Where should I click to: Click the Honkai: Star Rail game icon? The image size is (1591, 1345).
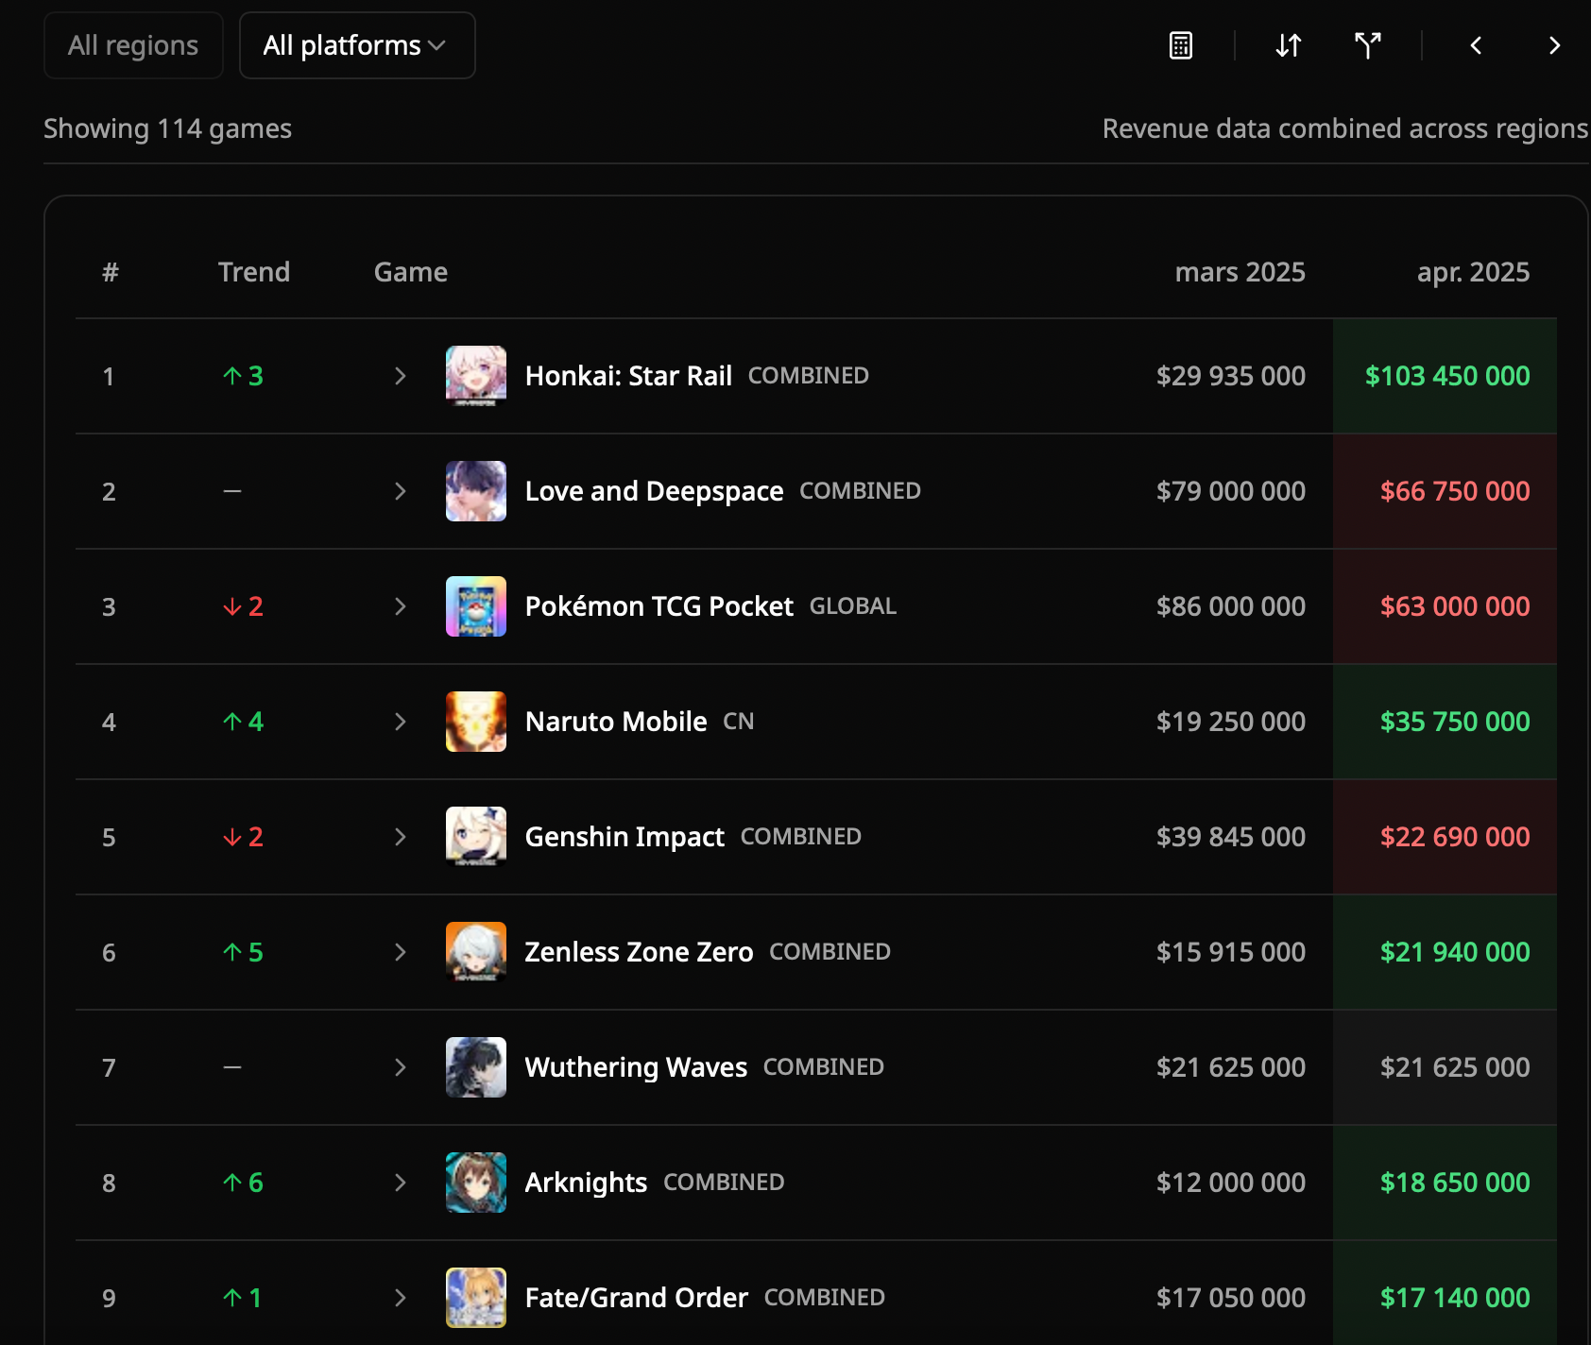click(x=476, y=376)
